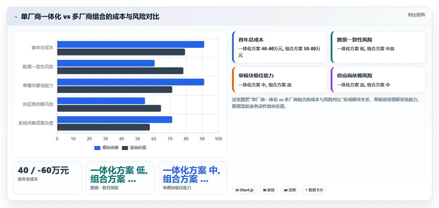Click text 一体化方案 高, 组合方案 中

pyautogui.click(x=364, y=85)
